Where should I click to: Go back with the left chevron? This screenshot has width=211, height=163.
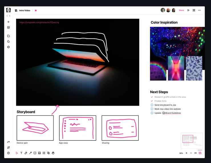(x=7, y=16)
